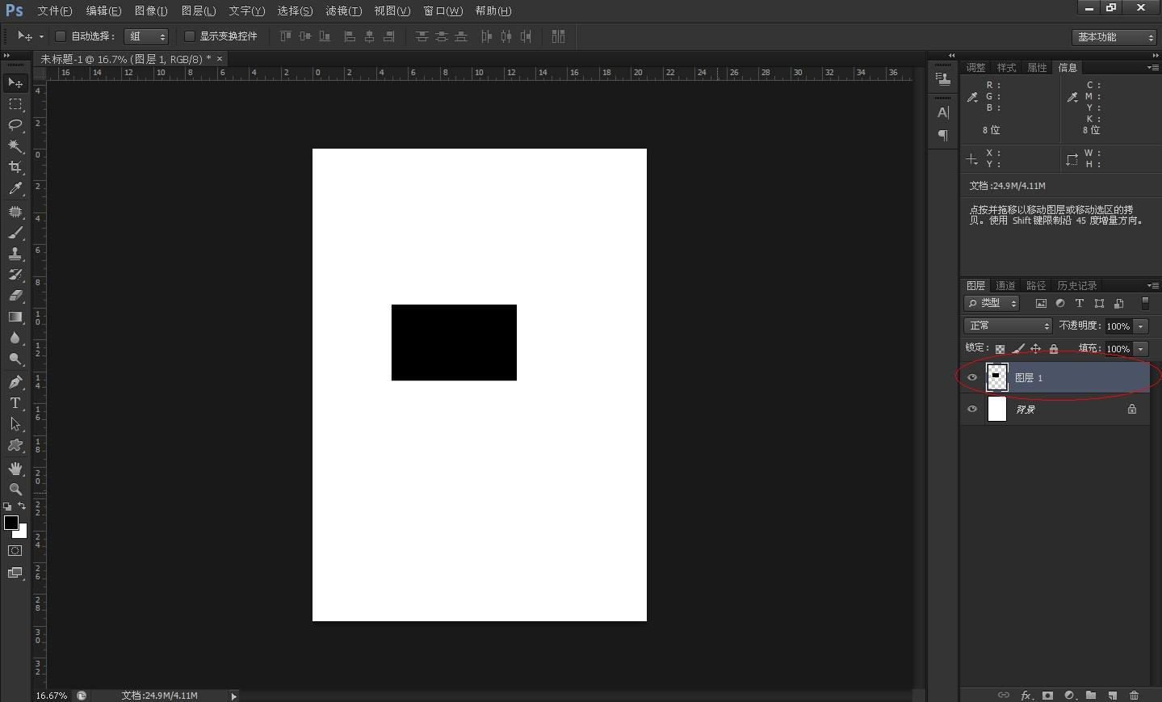Select the Pen tool
Viewport: 1162px width, 702px height.
click(x=15, y=381)
